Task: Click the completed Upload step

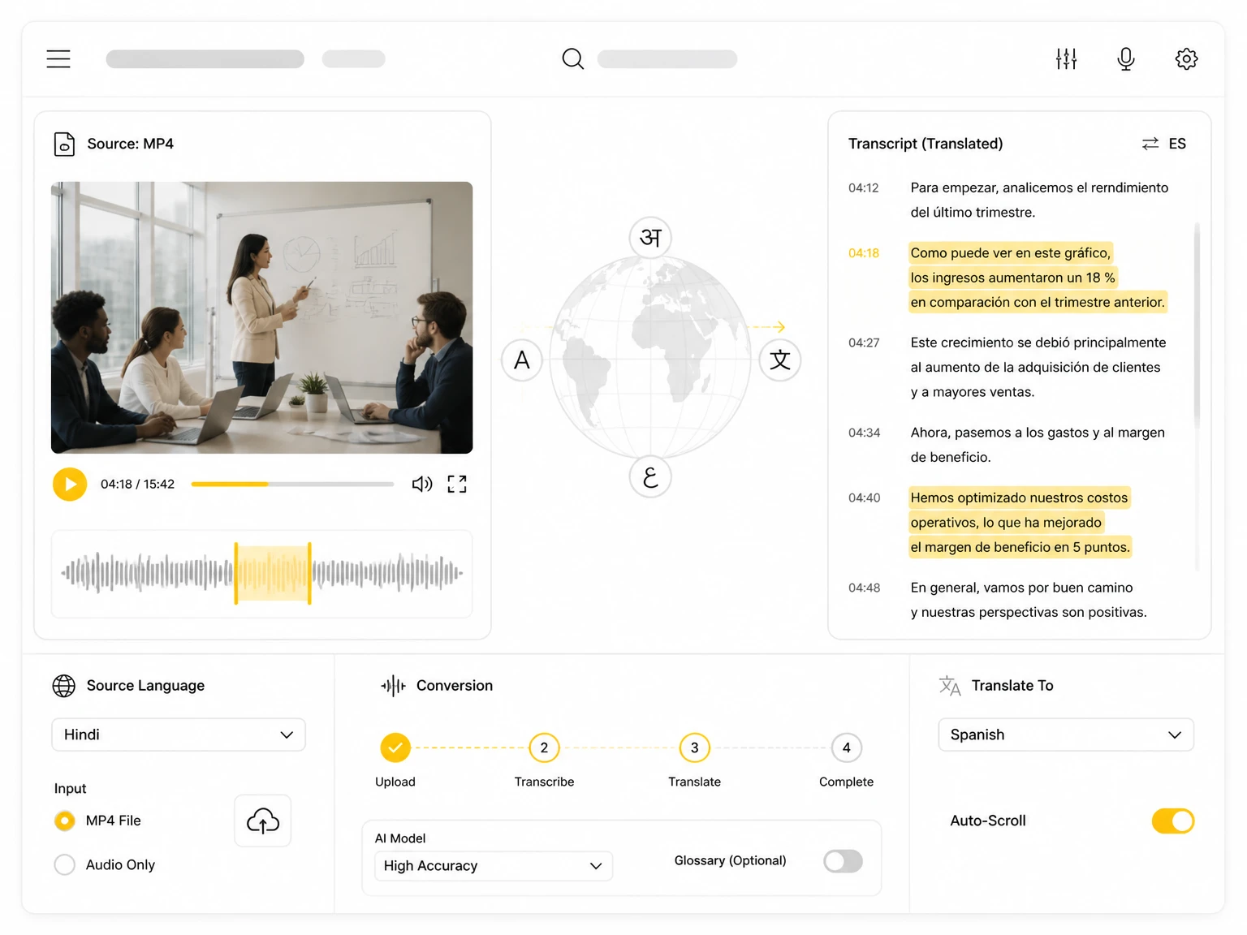Action: click(395, 748)
